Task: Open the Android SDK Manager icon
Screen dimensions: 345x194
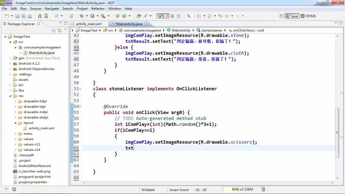Action: point(40,16)
